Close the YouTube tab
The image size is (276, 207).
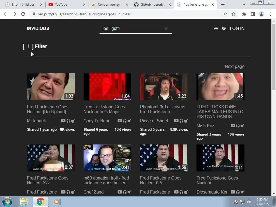pyautogui.click(x=84, y=5)
